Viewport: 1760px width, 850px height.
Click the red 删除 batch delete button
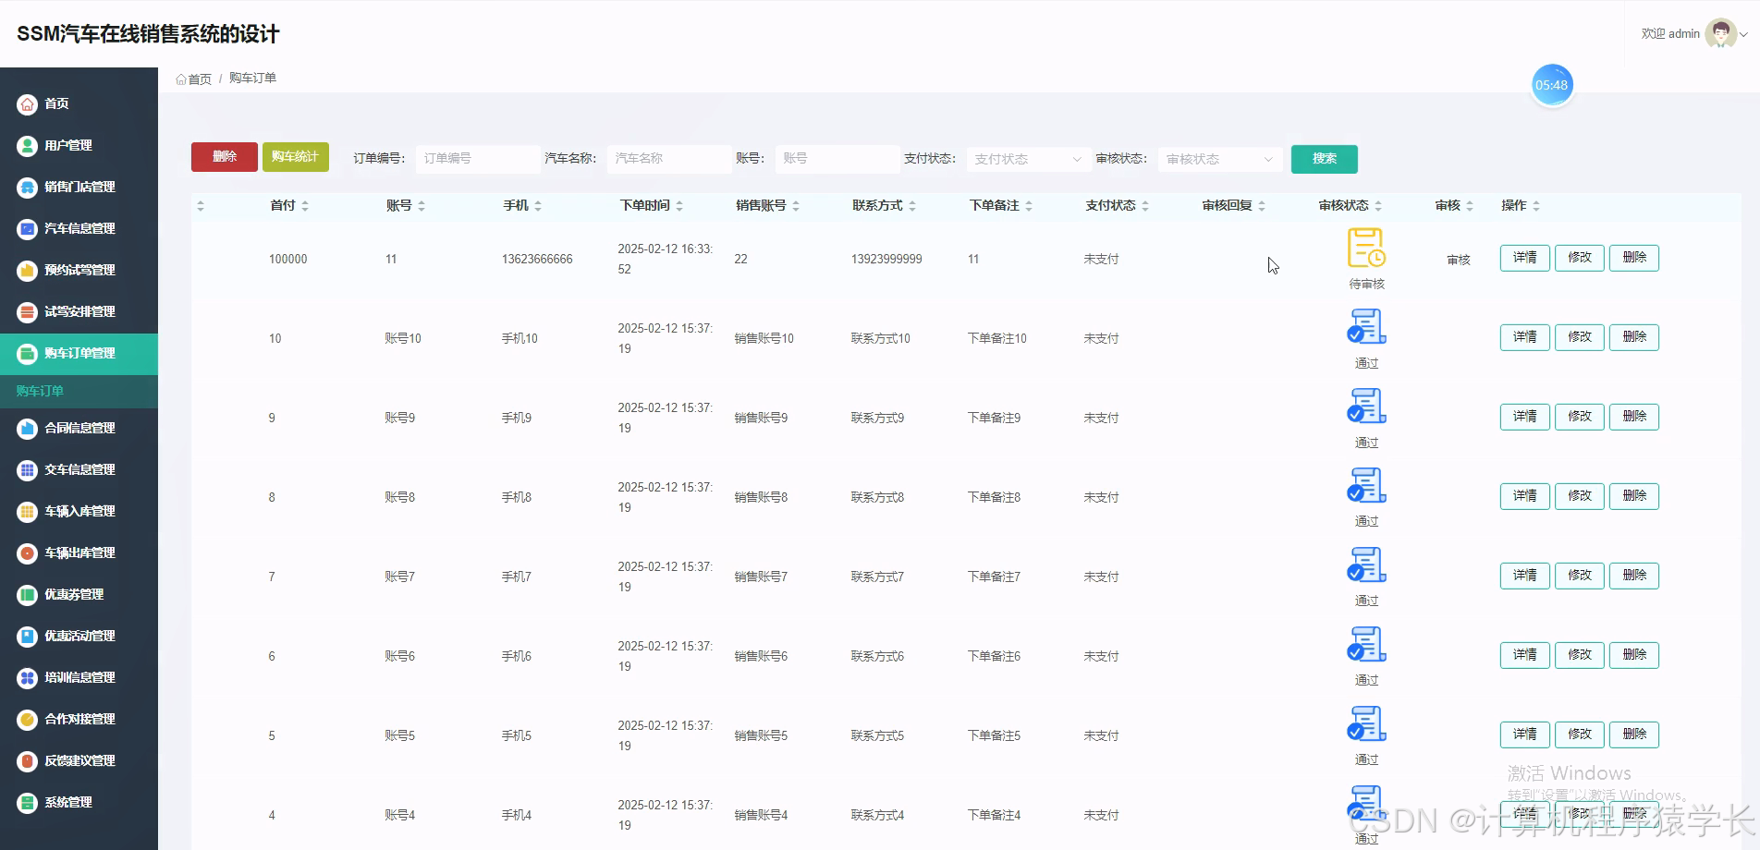tap(225, 157)
